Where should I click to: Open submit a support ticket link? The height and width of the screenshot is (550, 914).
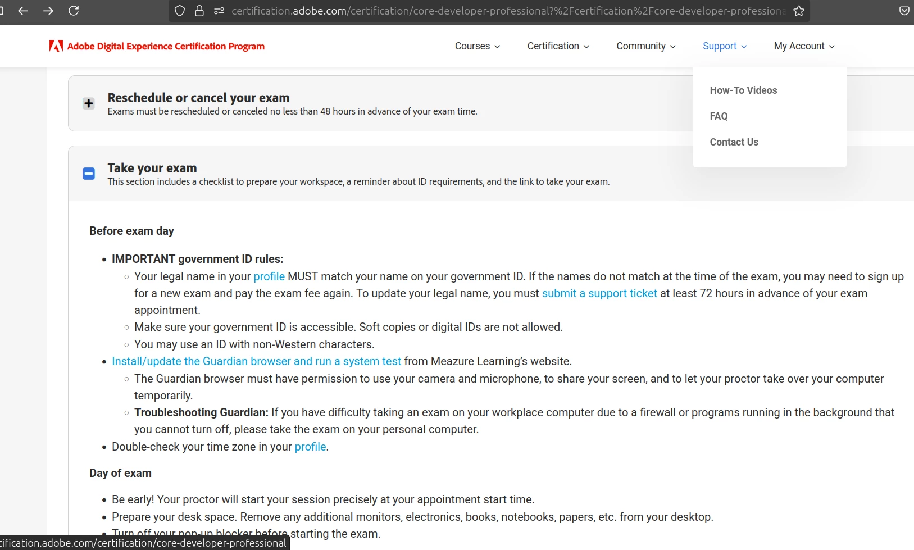(599, 293)
